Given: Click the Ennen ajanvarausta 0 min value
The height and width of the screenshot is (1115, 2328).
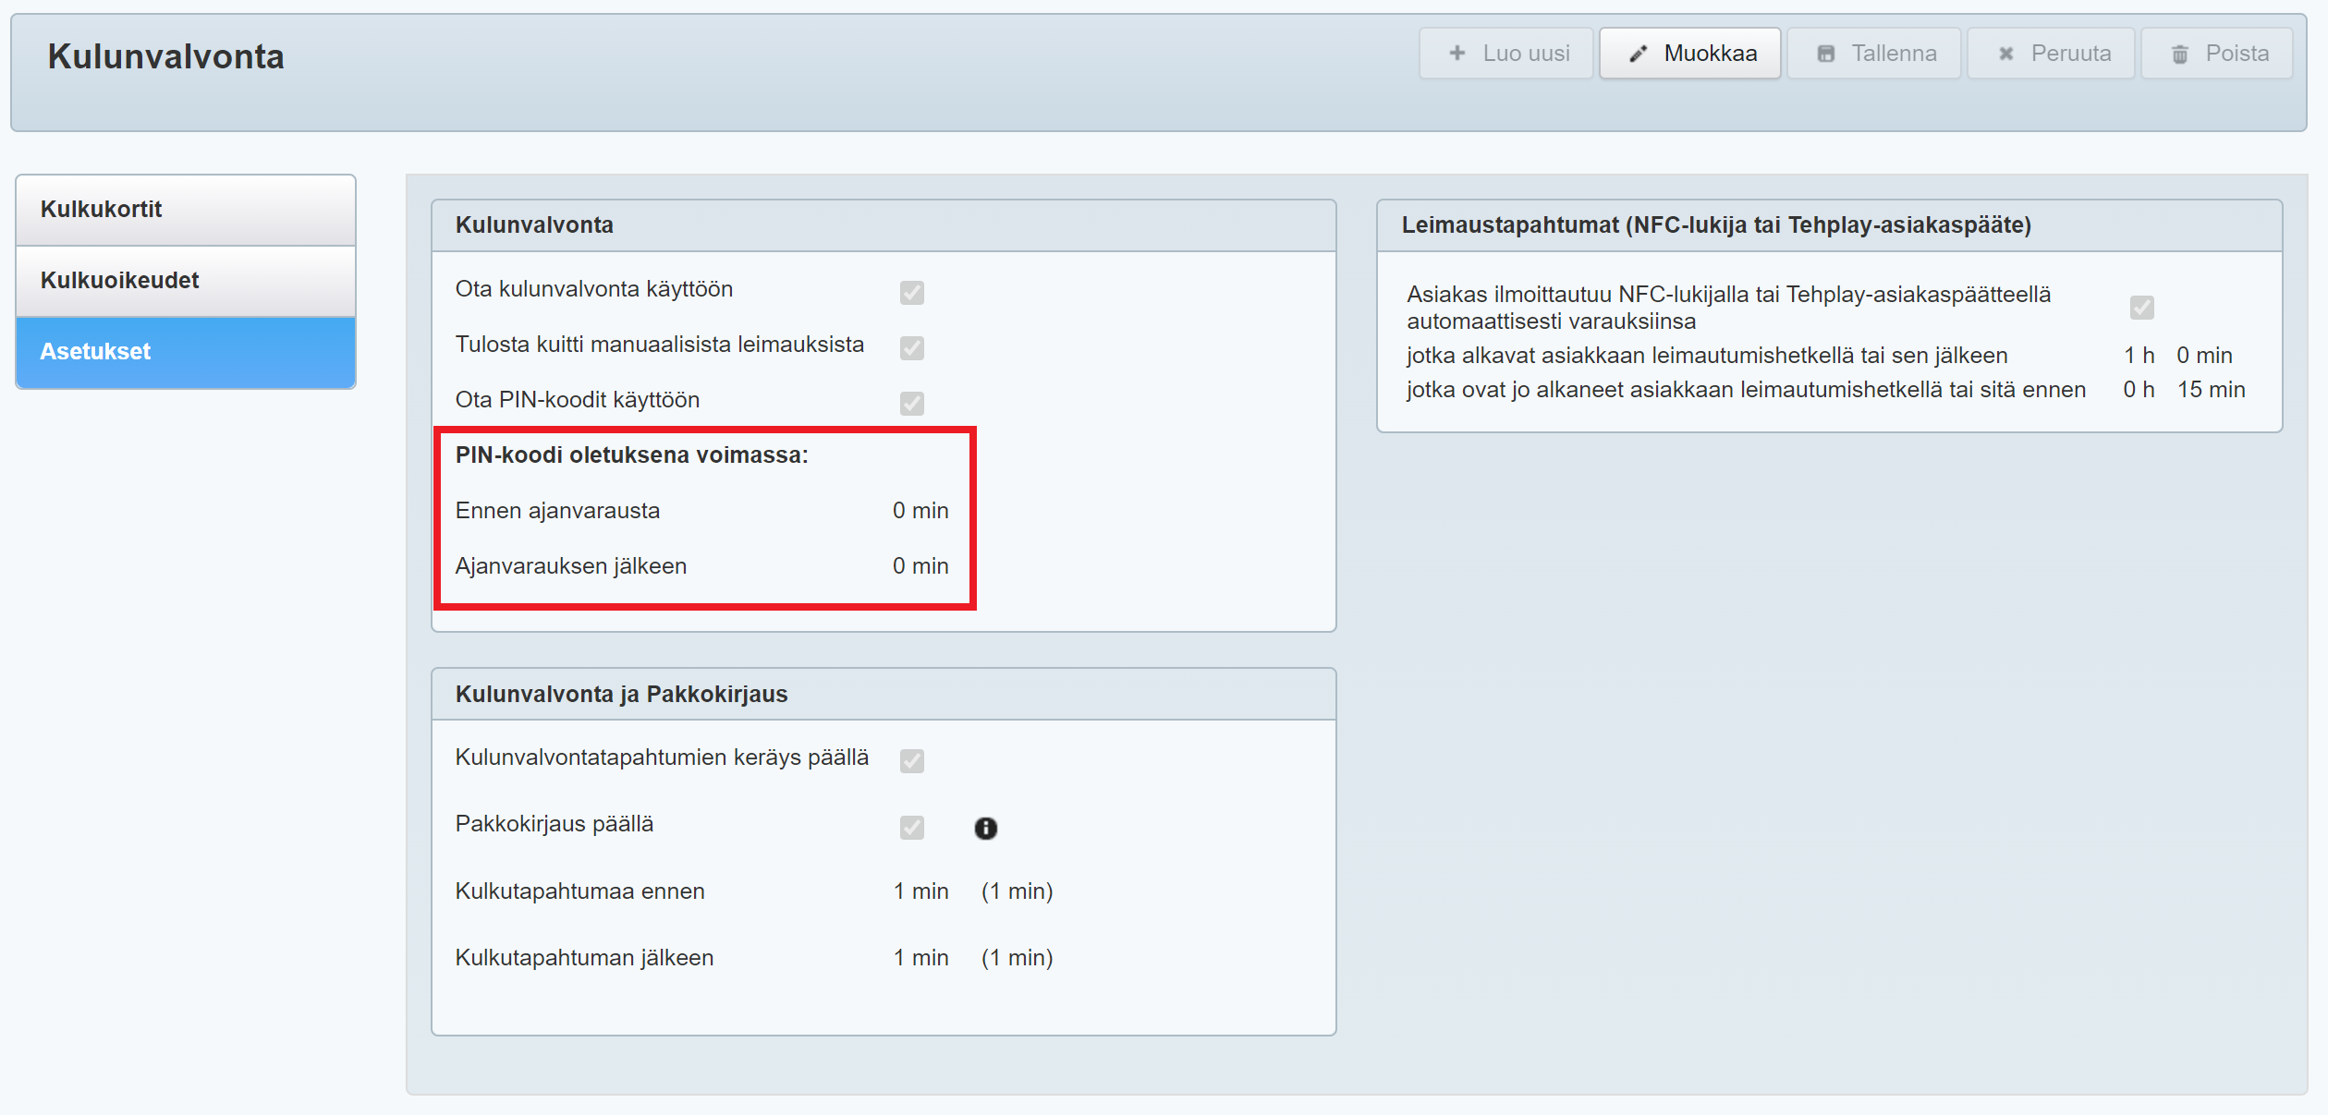Looking at the screenshot, I should (x=920, y=511).
